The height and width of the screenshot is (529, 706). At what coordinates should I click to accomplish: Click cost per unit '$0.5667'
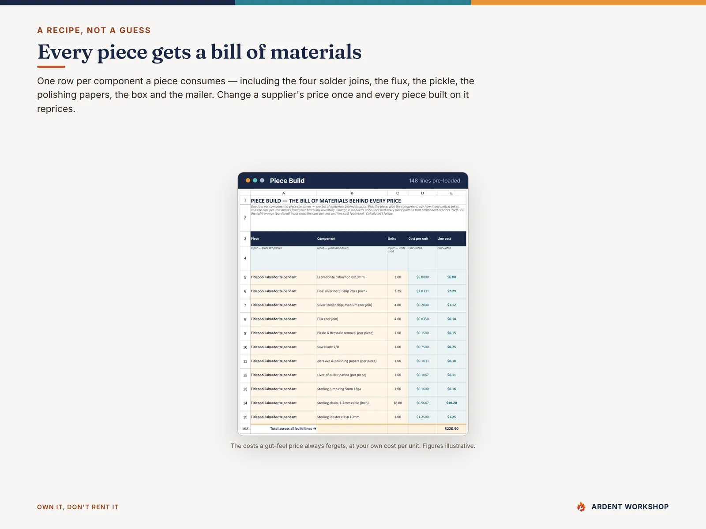(422, 403)
